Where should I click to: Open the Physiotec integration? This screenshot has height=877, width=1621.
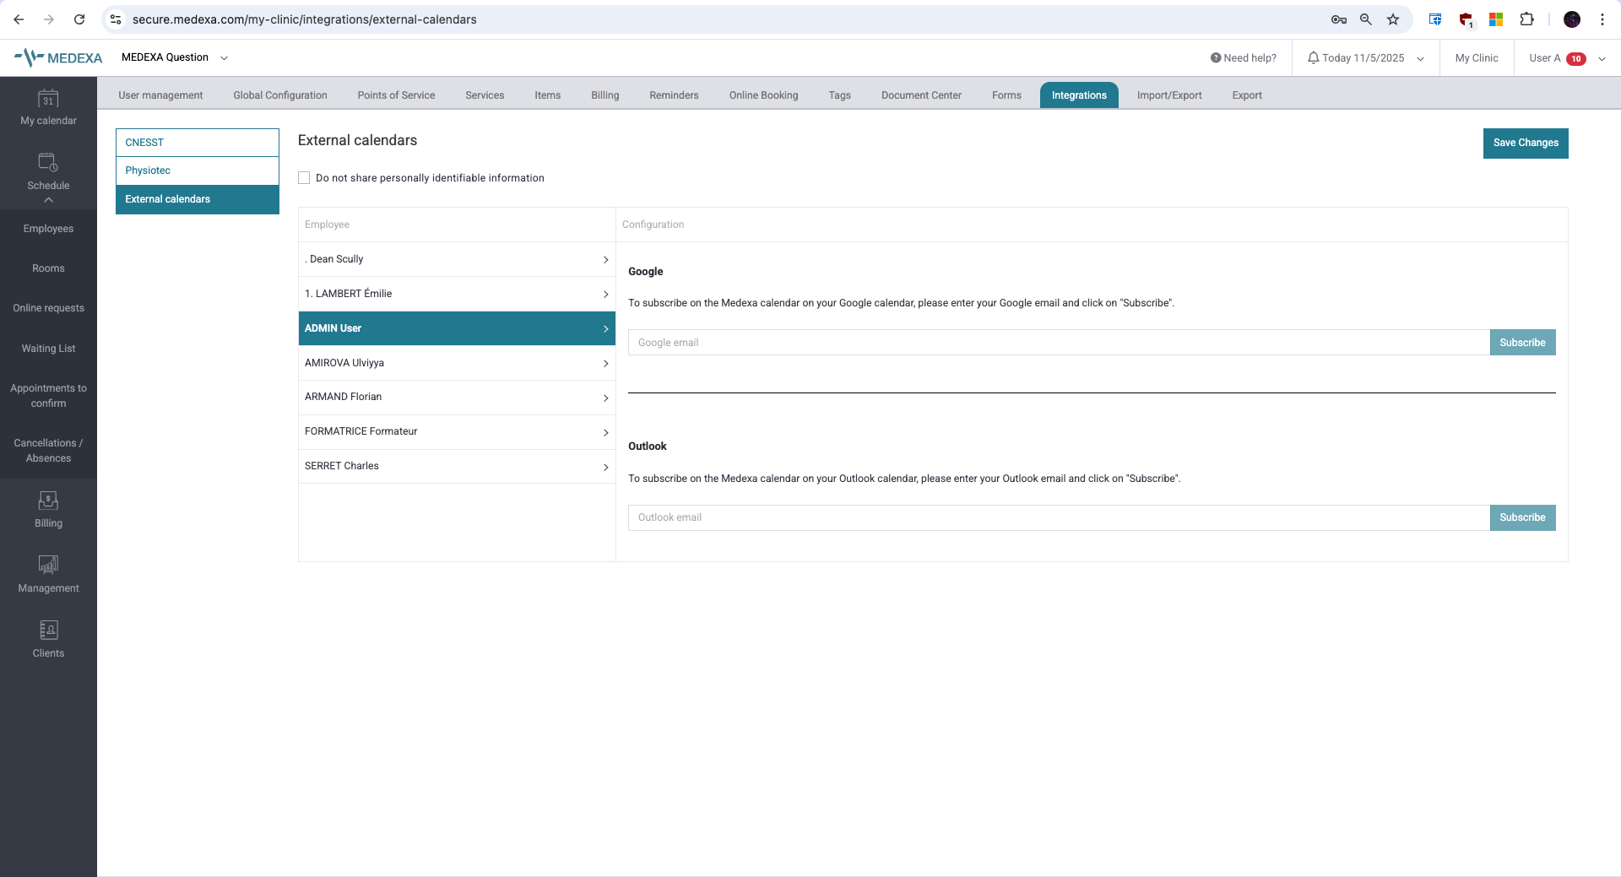click(x=198, y=171)
